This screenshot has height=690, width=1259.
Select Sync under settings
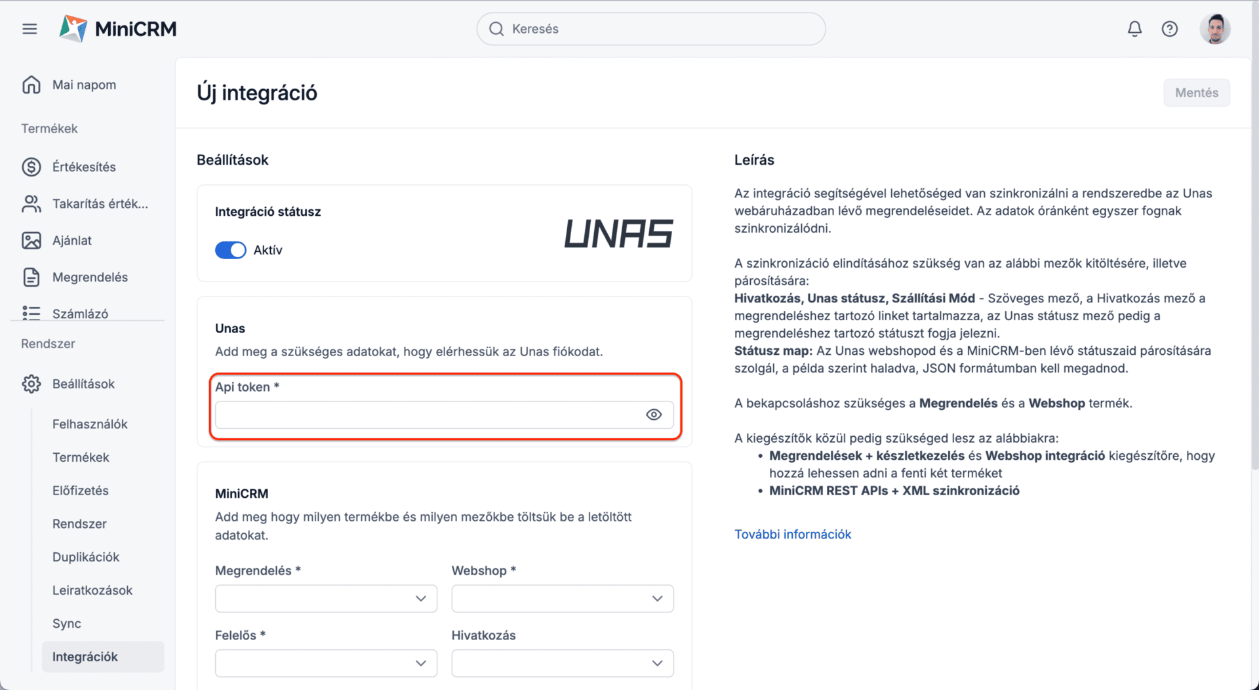(x=67, y=624)
